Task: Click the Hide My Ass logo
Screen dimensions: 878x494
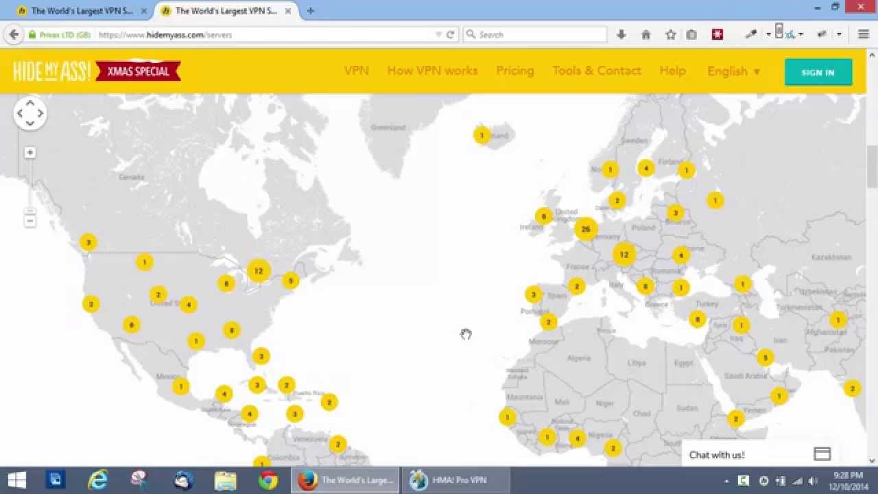Action: [x=52, y=71]
